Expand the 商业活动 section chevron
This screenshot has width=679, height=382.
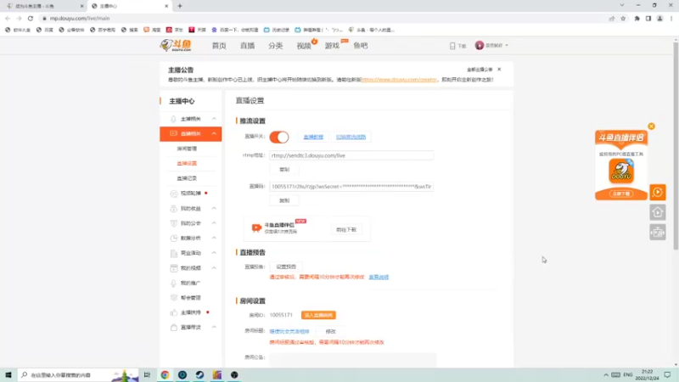point(214,252)
